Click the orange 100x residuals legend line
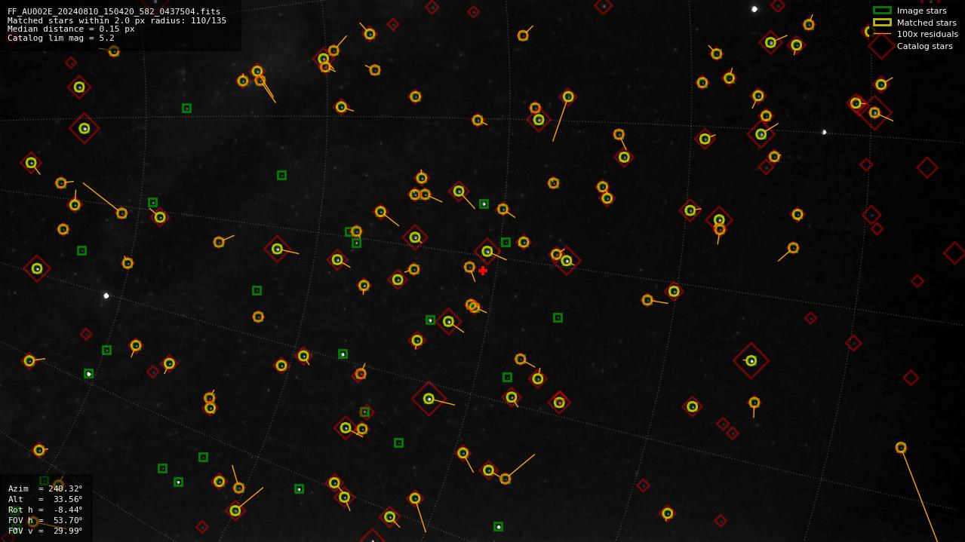The width and height of the screenshot is (965, 542). coord(882,34)
